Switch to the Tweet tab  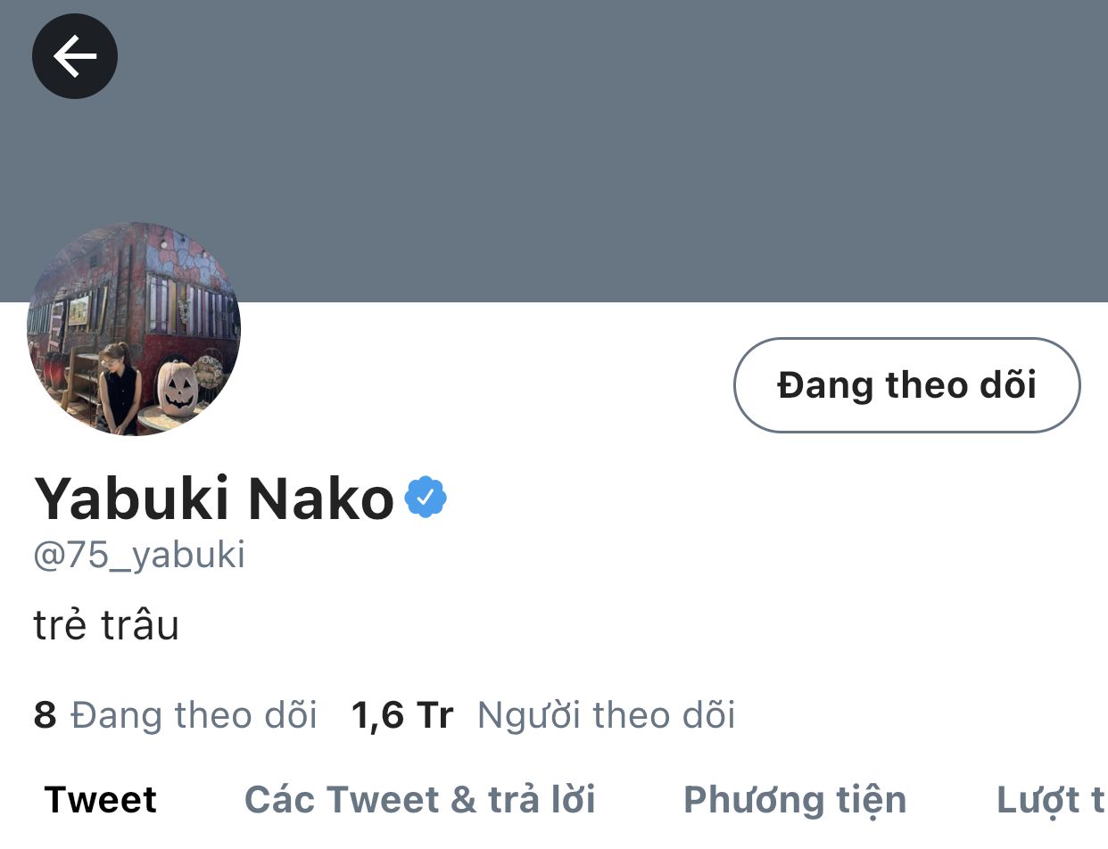(101, 800)
